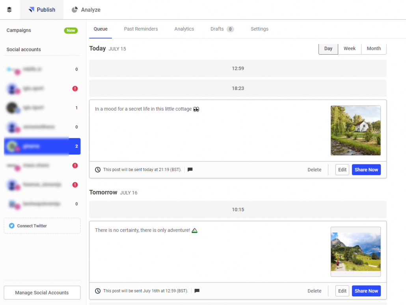Image resolution: width=406 pixels, height=305 pixels.
Task: Select the highlighted account with 2 queued posts
Action: click(42, 146)
